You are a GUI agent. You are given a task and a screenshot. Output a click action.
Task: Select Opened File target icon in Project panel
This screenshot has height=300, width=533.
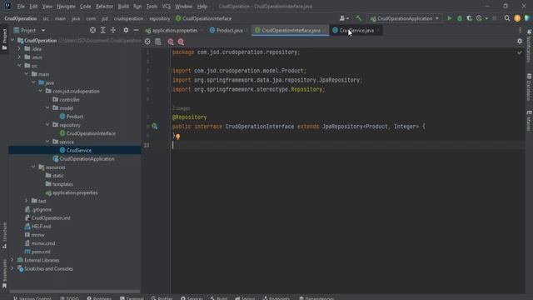pos(92,30)
